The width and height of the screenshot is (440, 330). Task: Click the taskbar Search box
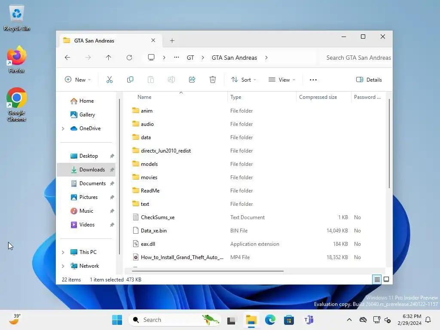[x=174, y=320]
